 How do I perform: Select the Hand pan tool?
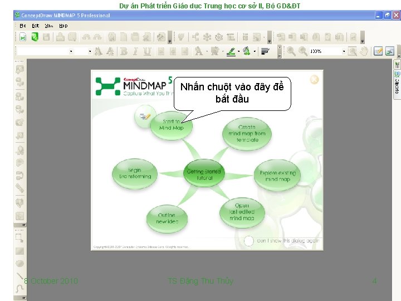click(x=364, y=51)
